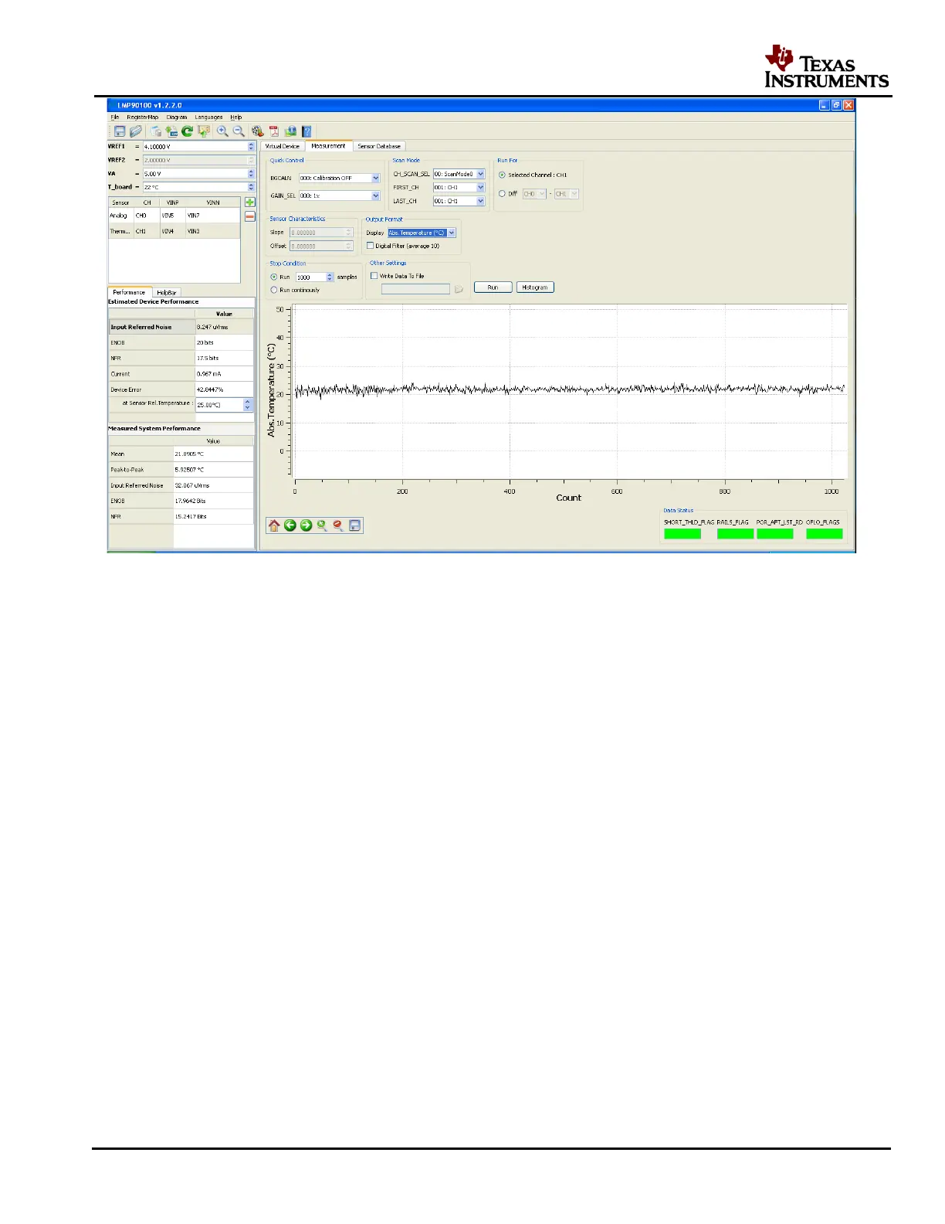Open the Help menu
The height and width of the screenshot is (1224, 945).
[x=236, y=117]
